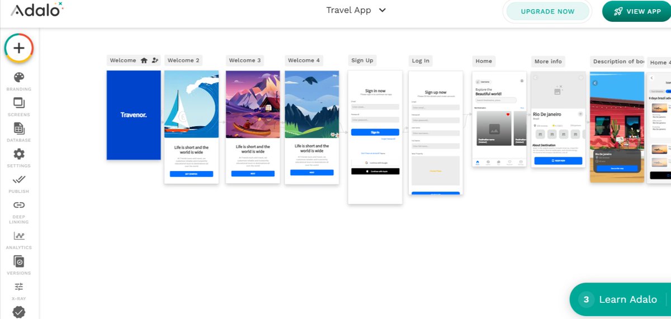Click the back chevron on Home 4 screen

pos(652,78)
